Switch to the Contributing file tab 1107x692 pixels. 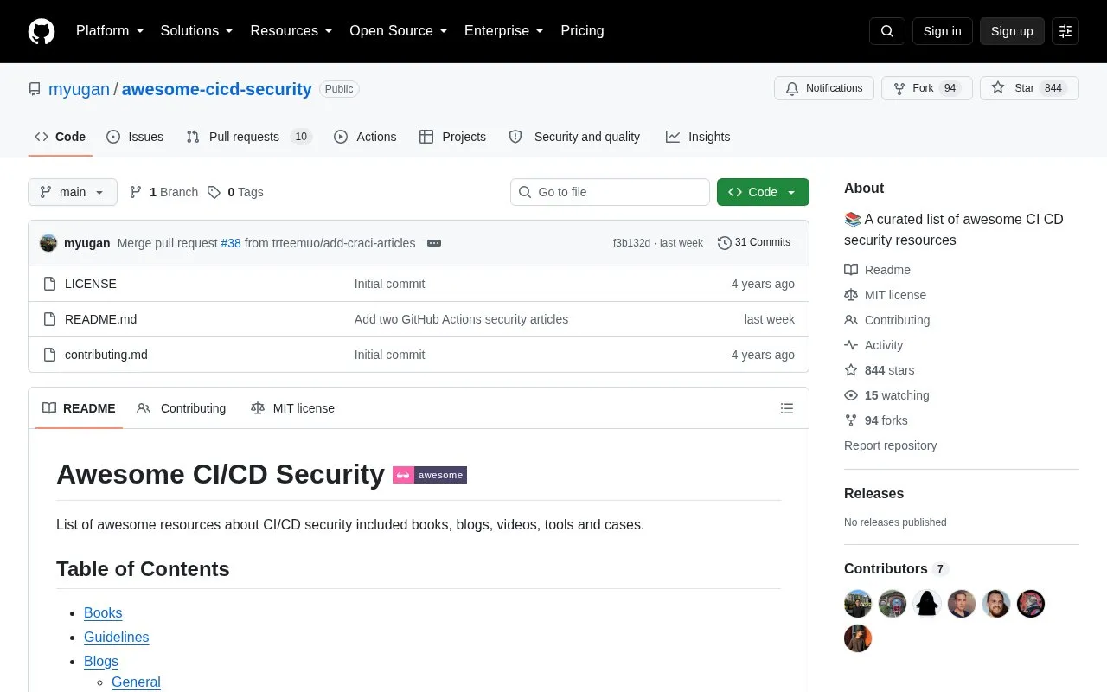click(x=182, y=408)
